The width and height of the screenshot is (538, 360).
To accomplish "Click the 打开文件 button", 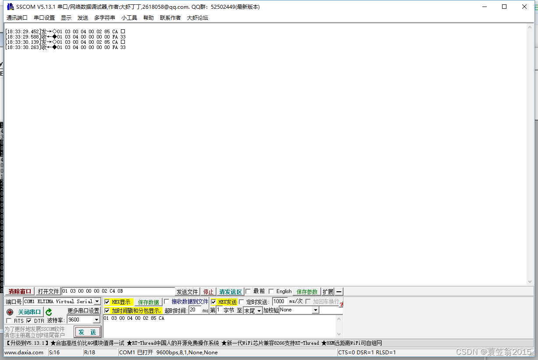I will tap(48, 291).
